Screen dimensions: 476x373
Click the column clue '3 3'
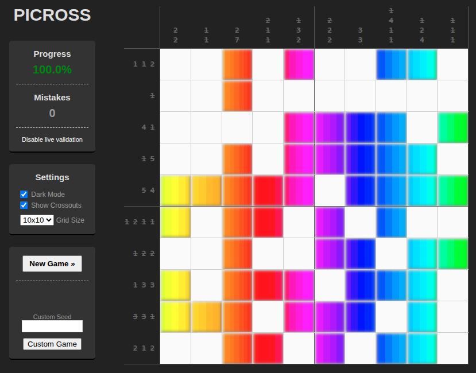coord(361,35)
